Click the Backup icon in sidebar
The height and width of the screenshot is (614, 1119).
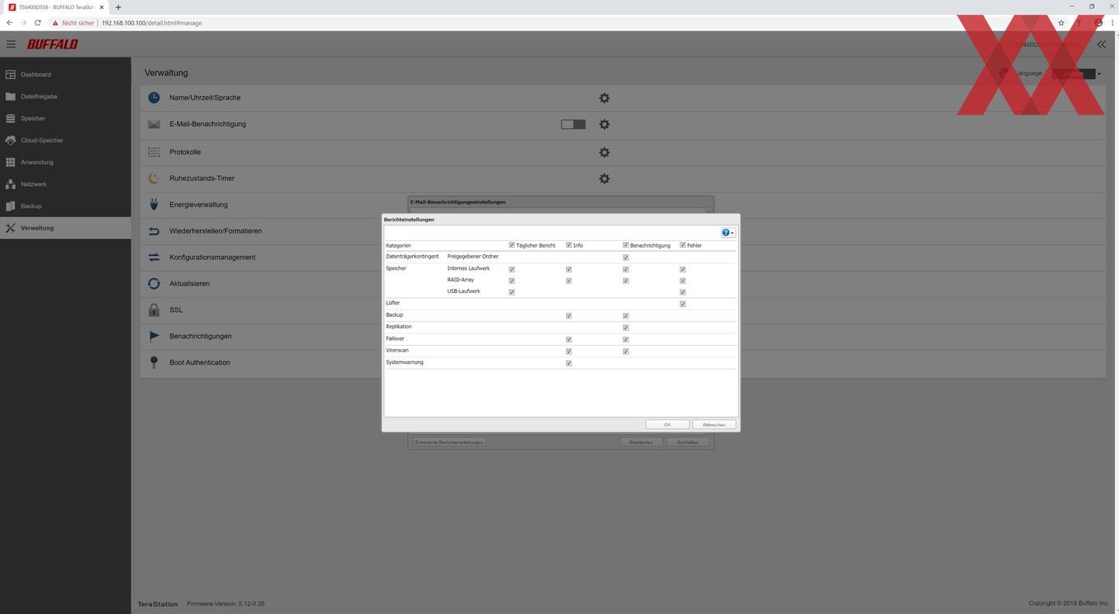(11, 206)
